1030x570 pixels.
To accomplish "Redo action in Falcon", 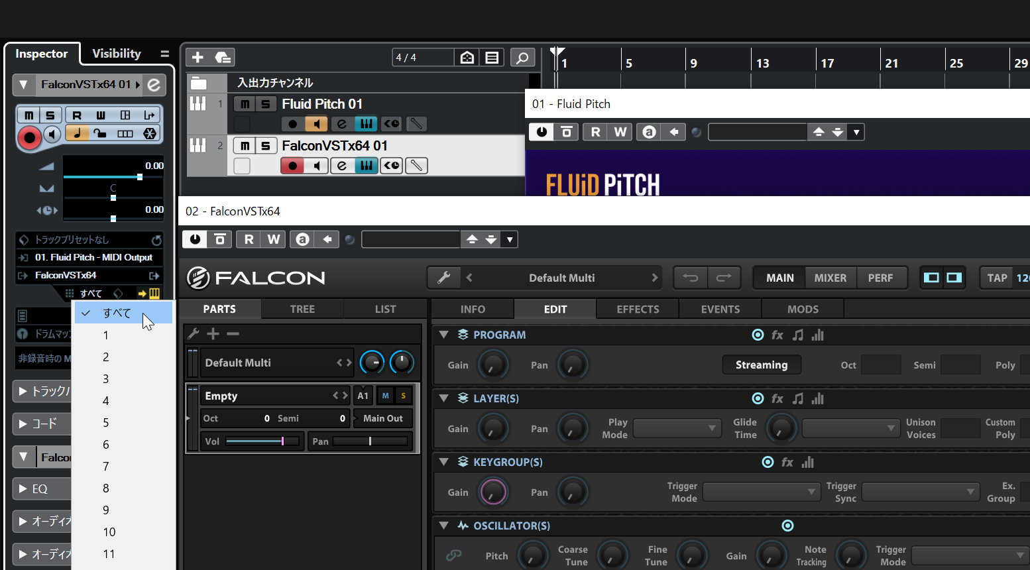I will pyautogui.click(x=724, y=278).
